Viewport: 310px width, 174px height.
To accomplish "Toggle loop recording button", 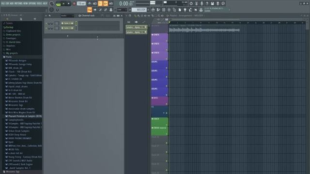I will click(111, 3).
